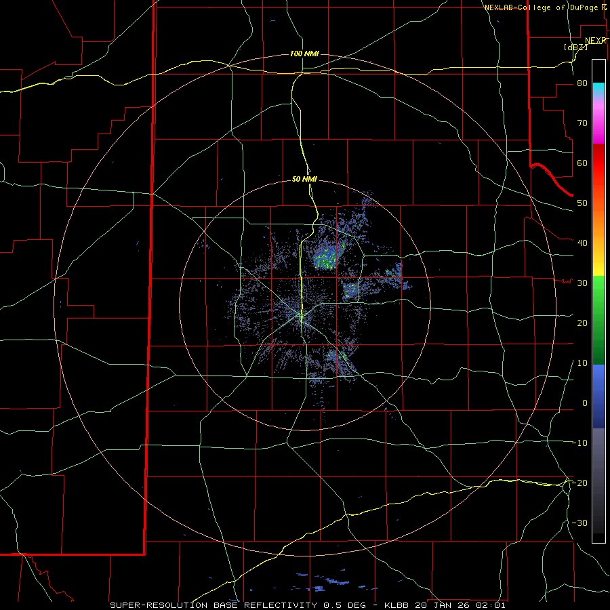This screenshot has height=610, width=610.
Task: Click the 60 value on the dBZ scale
Action: point(582,163)
